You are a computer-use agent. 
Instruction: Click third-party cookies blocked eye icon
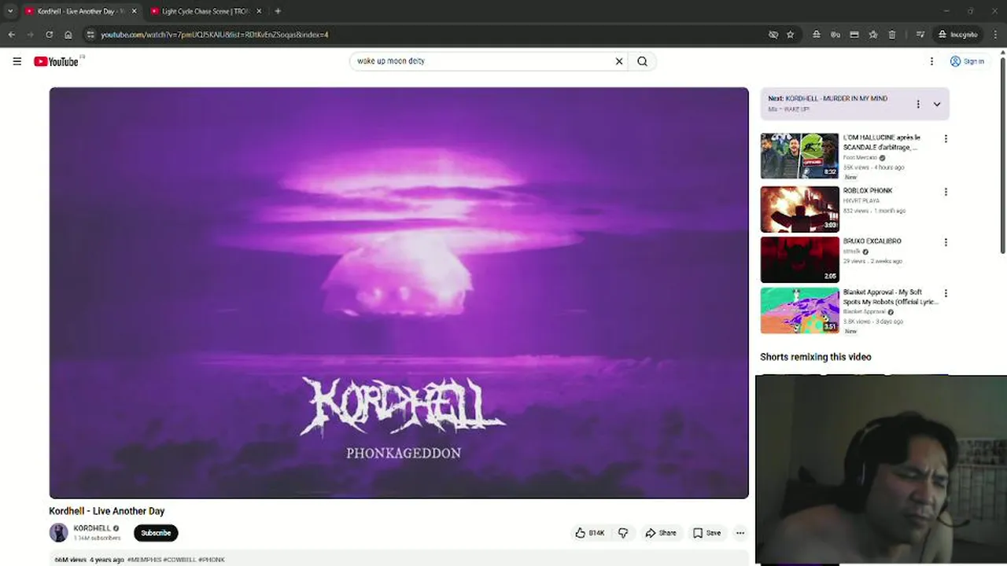(x=773, y=35)
